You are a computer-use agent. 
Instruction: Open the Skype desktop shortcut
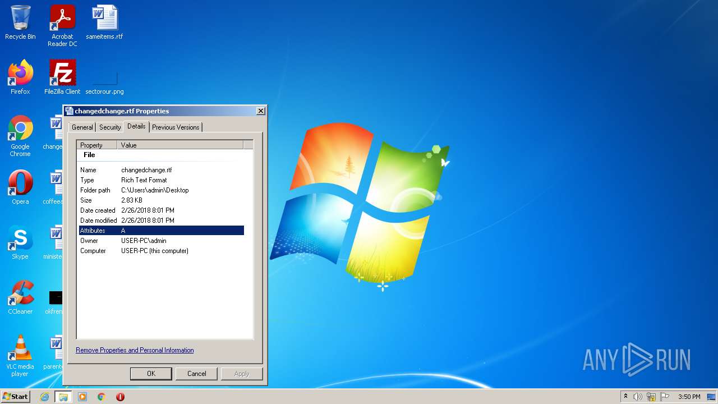20,242
